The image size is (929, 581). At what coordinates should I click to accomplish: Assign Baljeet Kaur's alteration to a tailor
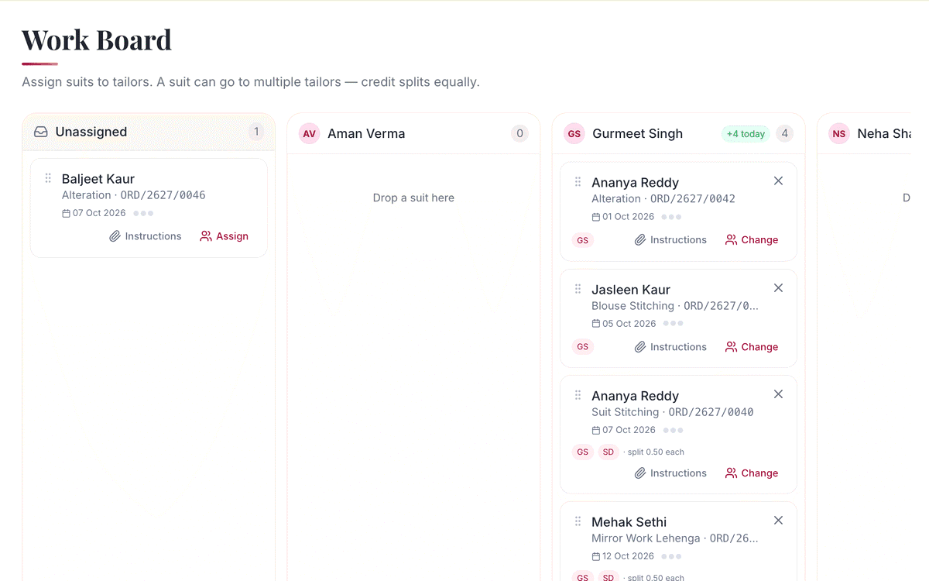[x=224, y=236]
